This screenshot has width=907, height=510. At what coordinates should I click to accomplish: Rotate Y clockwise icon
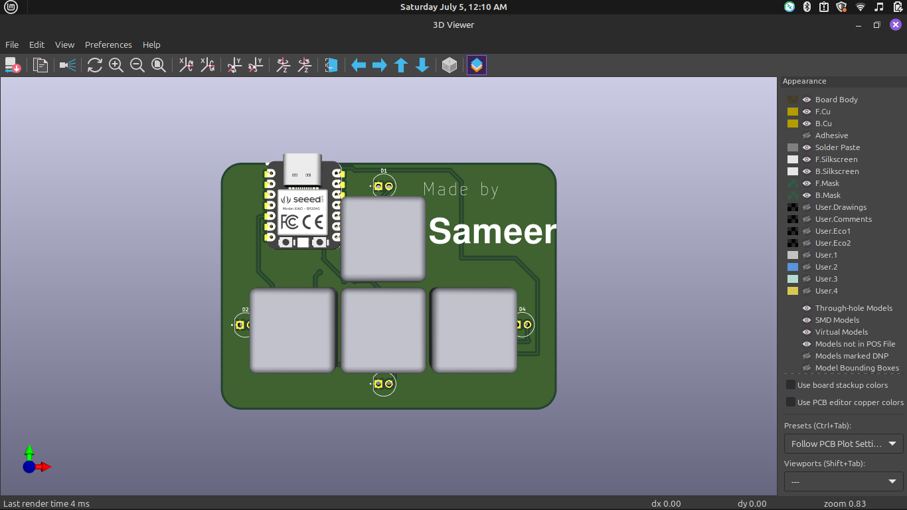point(235,65)
